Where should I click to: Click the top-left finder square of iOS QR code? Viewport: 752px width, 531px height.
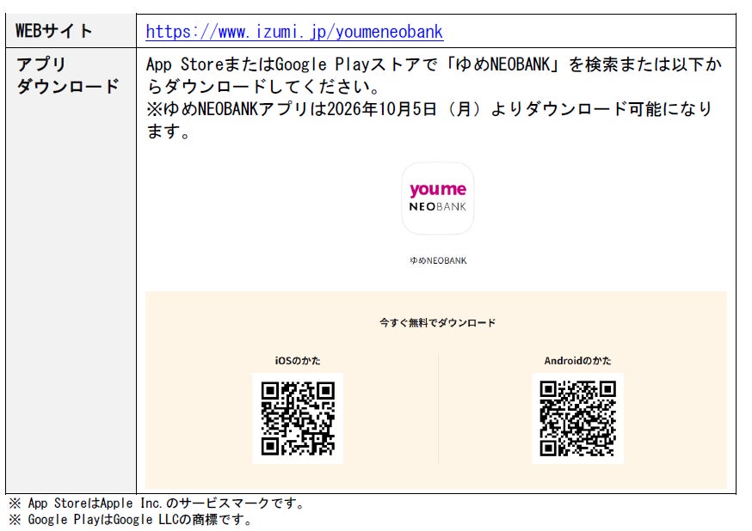(269, 390)
